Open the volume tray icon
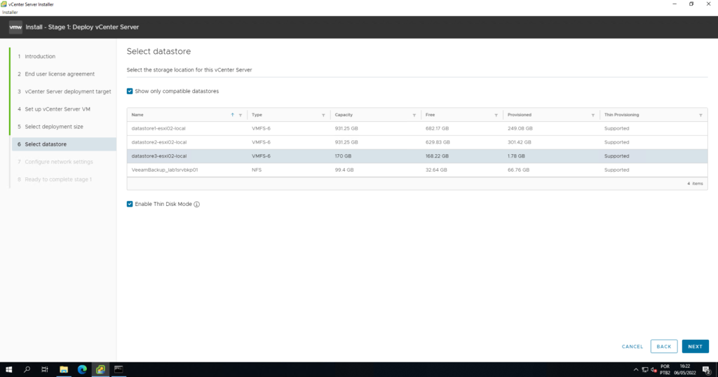 tap(653, 370)
